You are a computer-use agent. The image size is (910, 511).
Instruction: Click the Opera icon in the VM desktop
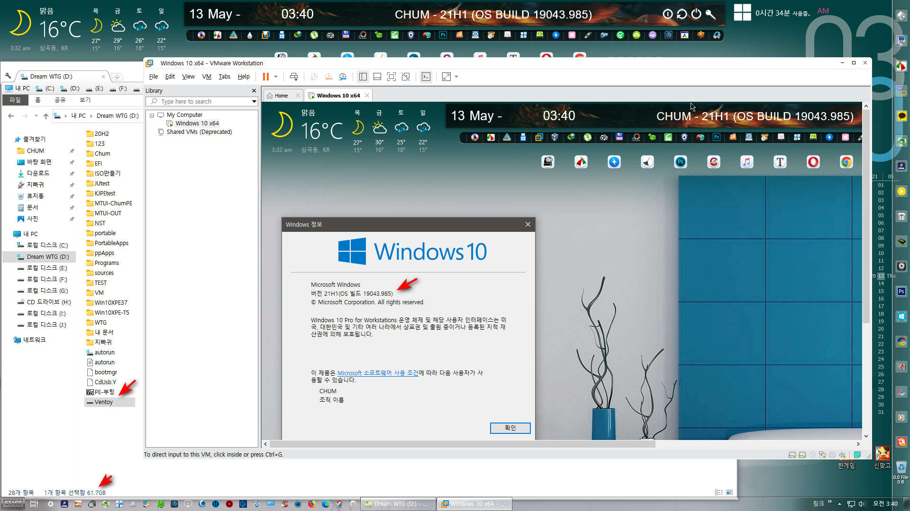point(813,162)
